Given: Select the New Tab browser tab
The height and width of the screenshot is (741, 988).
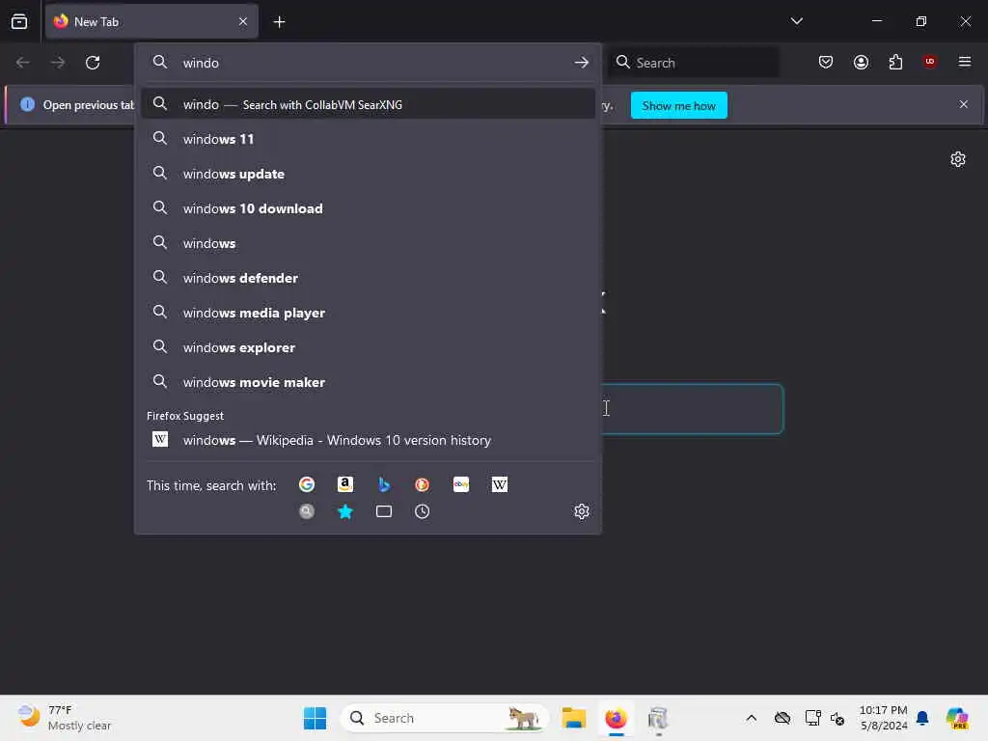Looking at the screenshot, I should coord(151,21).
